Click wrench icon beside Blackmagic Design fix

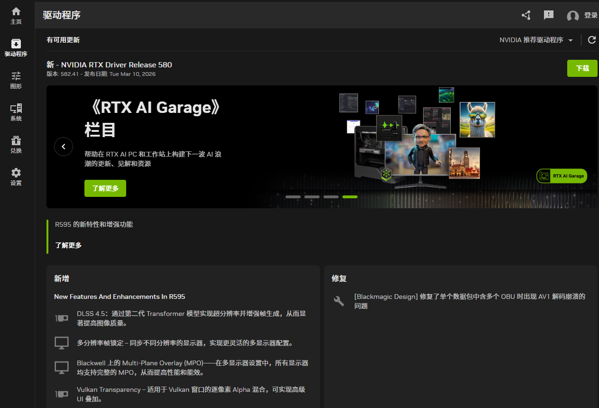pos(339,301)
